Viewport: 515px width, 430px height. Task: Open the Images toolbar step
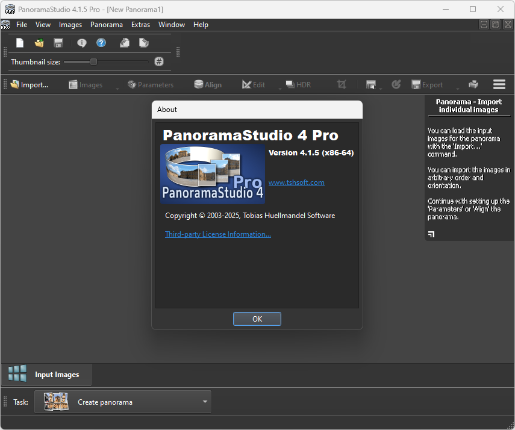point(86,85)
